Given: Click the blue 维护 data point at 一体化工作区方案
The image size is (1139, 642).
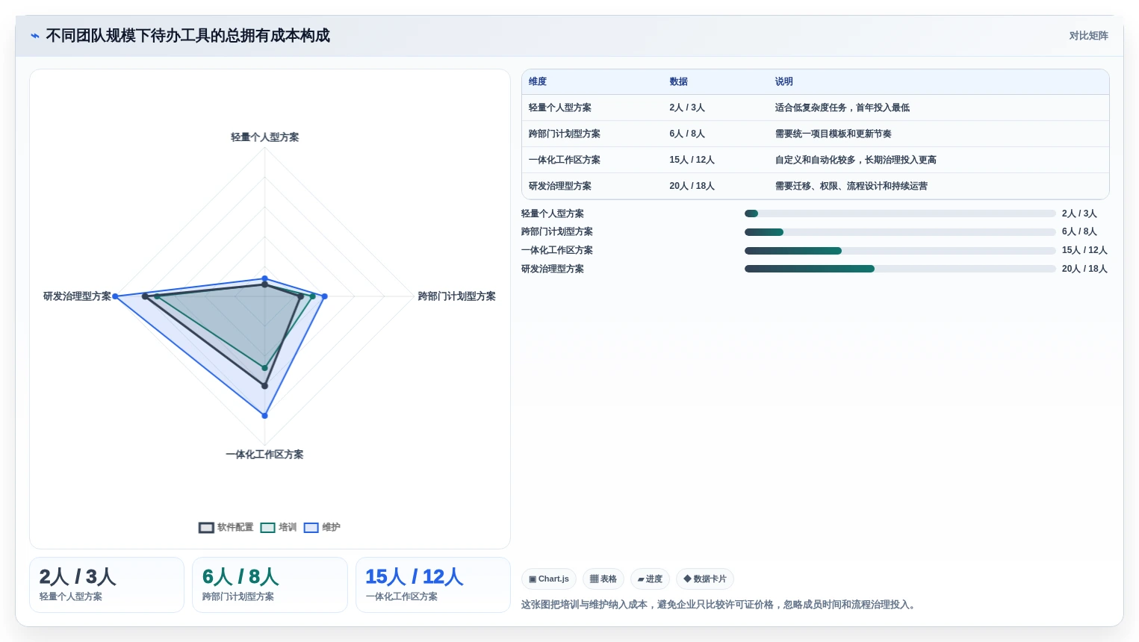Looking at the screenshot, I should 264,416.
